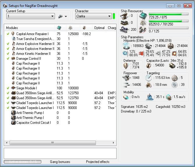Click the CPU icon in Ship Resources
Viewport: 195px width, 167px height.
(143, 16)
